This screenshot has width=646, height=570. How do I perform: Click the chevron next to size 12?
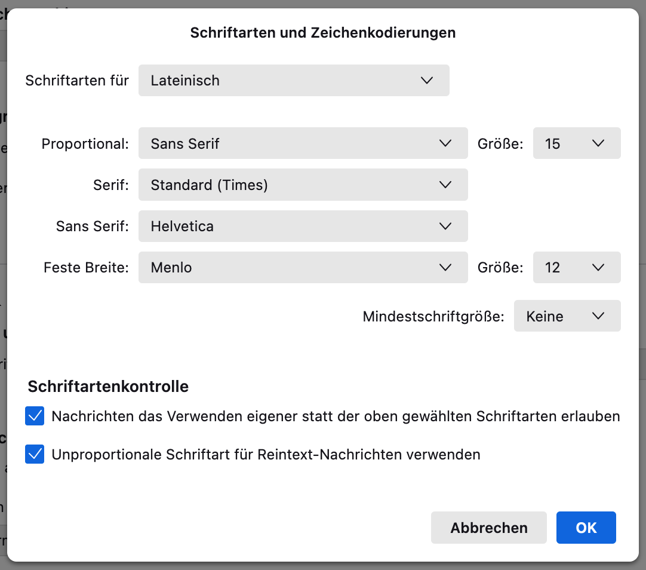pos(598,268)
